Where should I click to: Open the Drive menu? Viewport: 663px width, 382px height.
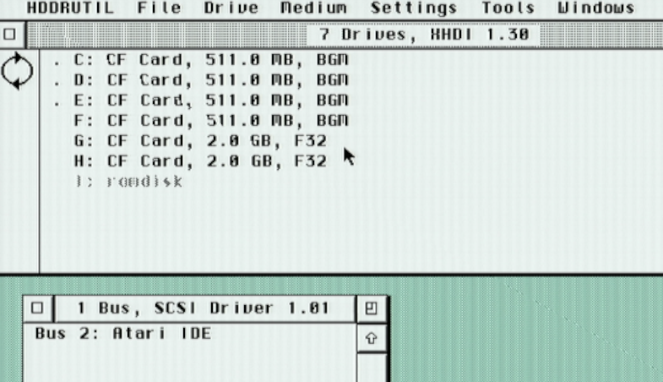click(231, 8)
